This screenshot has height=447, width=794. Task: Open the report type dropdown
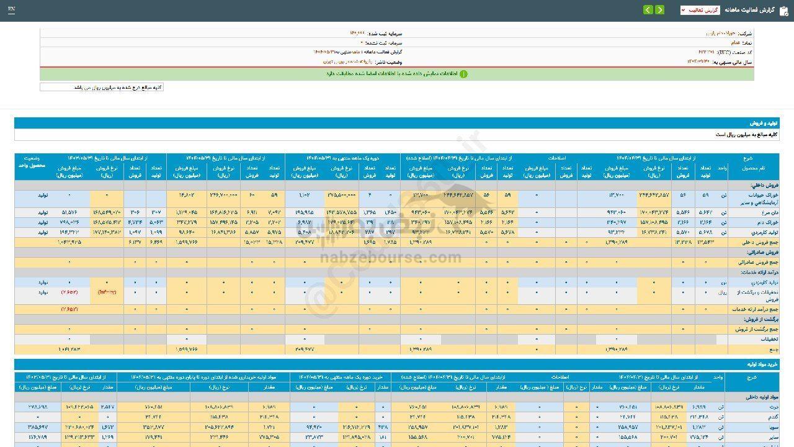click(x=700, y=10)
